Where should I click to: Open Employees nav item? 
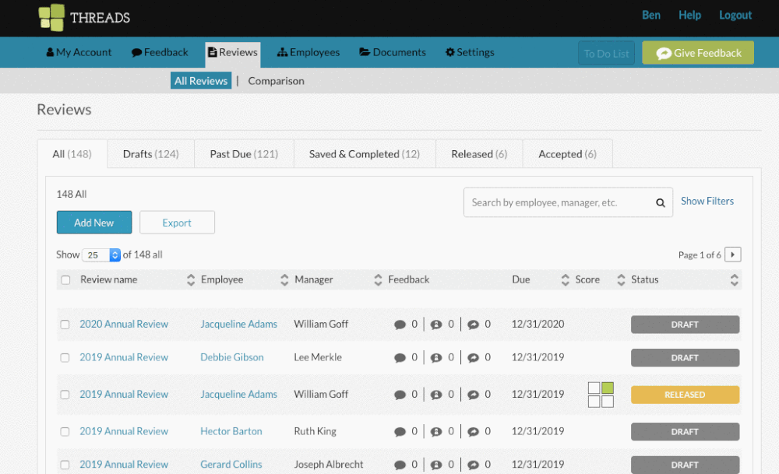click(308, 52)
